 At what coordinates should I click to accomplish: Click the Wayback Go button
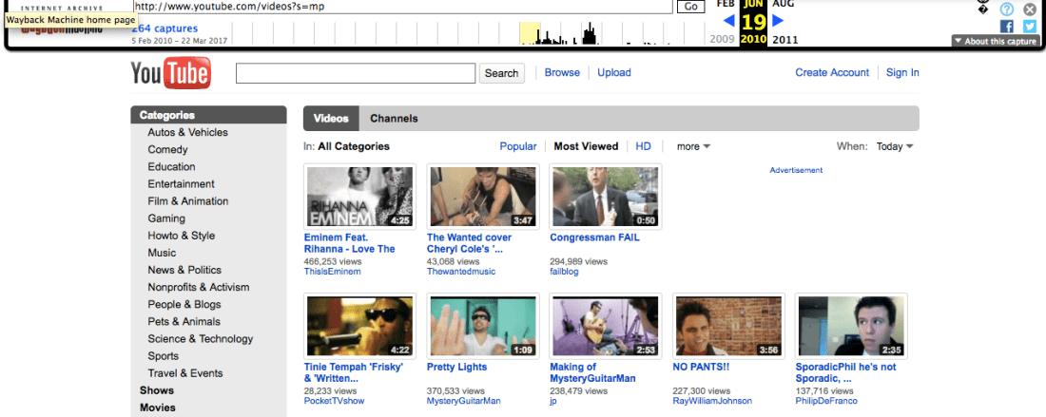point(691,7)
